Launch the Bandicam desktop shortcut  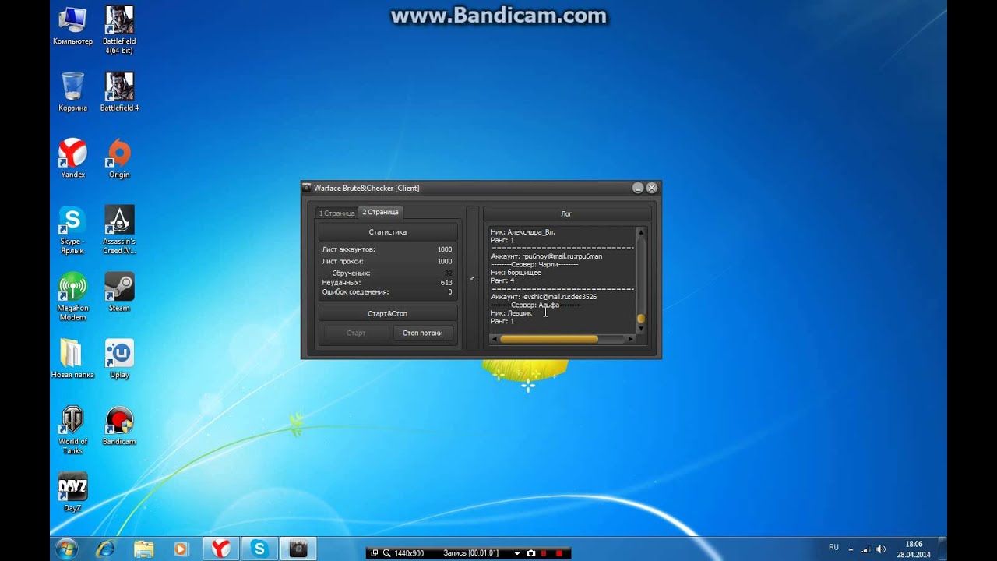(119, 425)
